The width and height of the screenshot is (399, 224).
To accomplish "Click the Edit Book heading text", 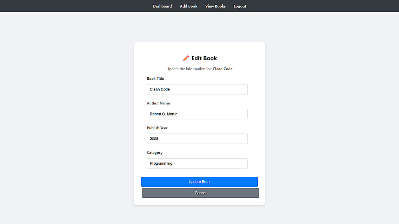I will coord(204,58).
